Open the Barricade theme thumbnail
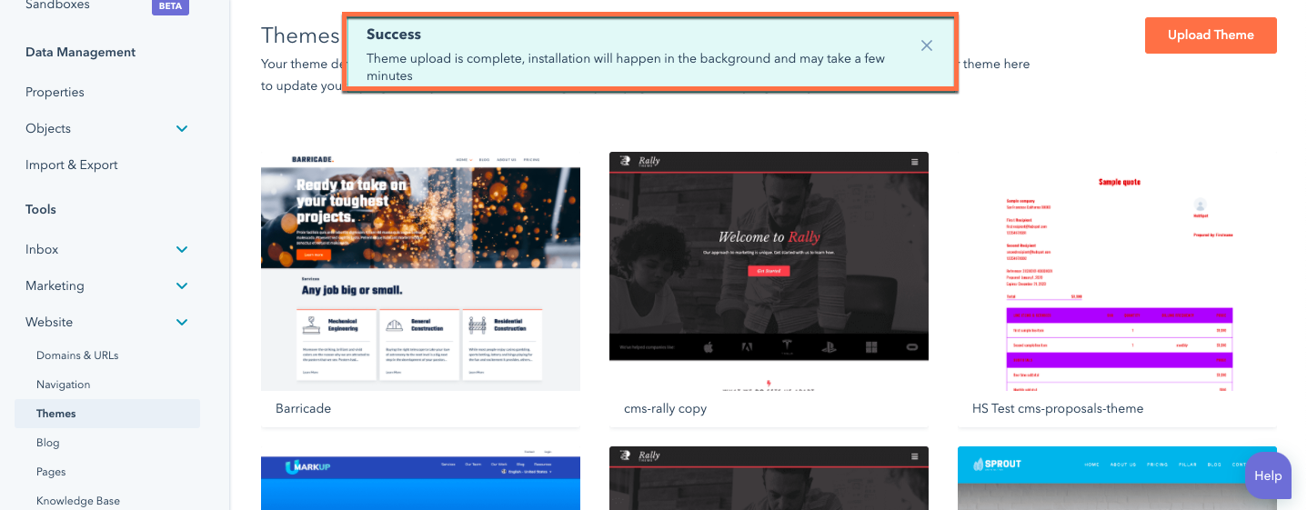This screenshot has height=510, width=1307. coord(420,271)
